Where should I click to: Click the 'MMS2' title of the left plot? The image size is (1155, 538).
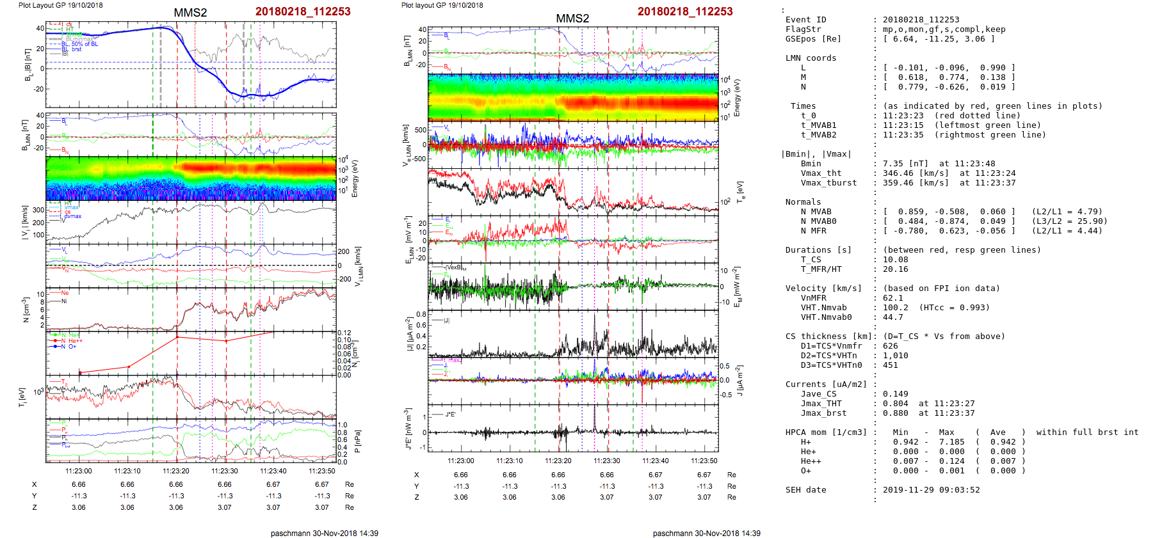pyautogui.click(x=190, y=13)
